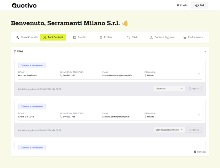
Task: Click the chart icon beside Performance
Action: point(185,37)
